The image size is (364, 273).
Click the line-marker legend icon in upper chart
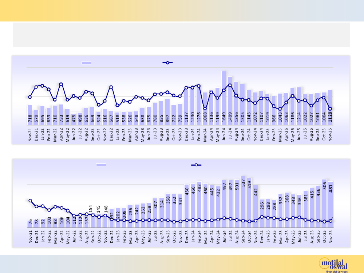[x=167, y=63]
